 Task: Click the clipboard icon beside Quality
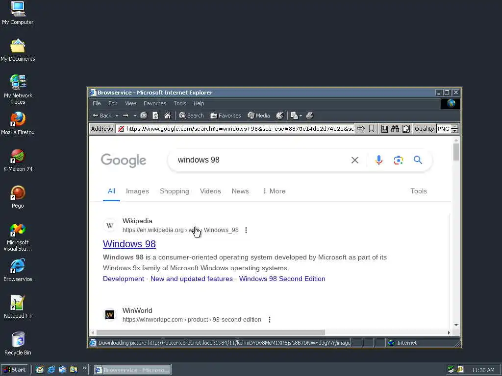tap(406, 129)
